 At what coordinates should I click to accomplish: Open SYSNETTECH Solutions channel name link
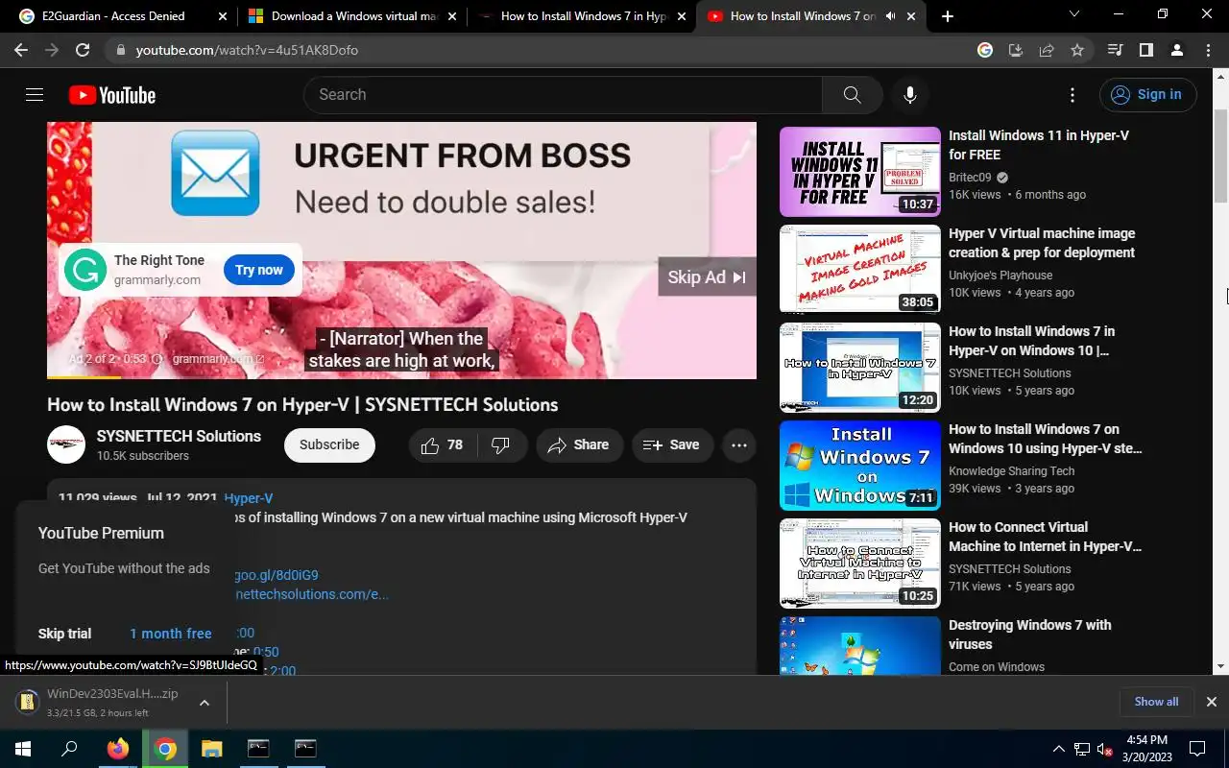pos(179,436)
